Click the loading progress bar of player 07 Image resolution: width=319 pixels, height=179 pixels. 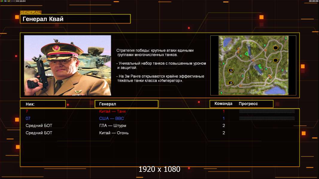click(267, 118)
